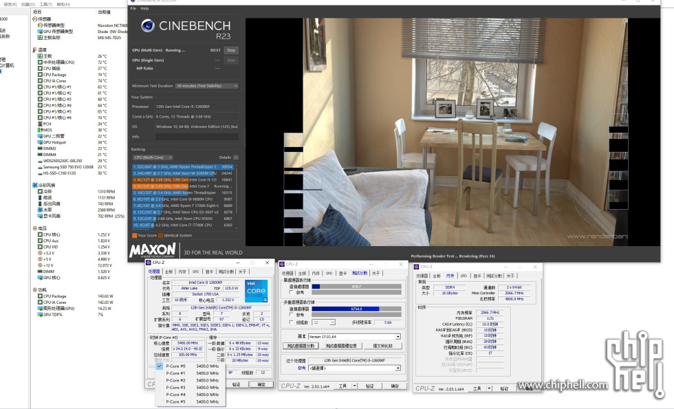674x409 pixels.
Task: Select P-Core #3 in the core list
Action: (x=190, y=388)
